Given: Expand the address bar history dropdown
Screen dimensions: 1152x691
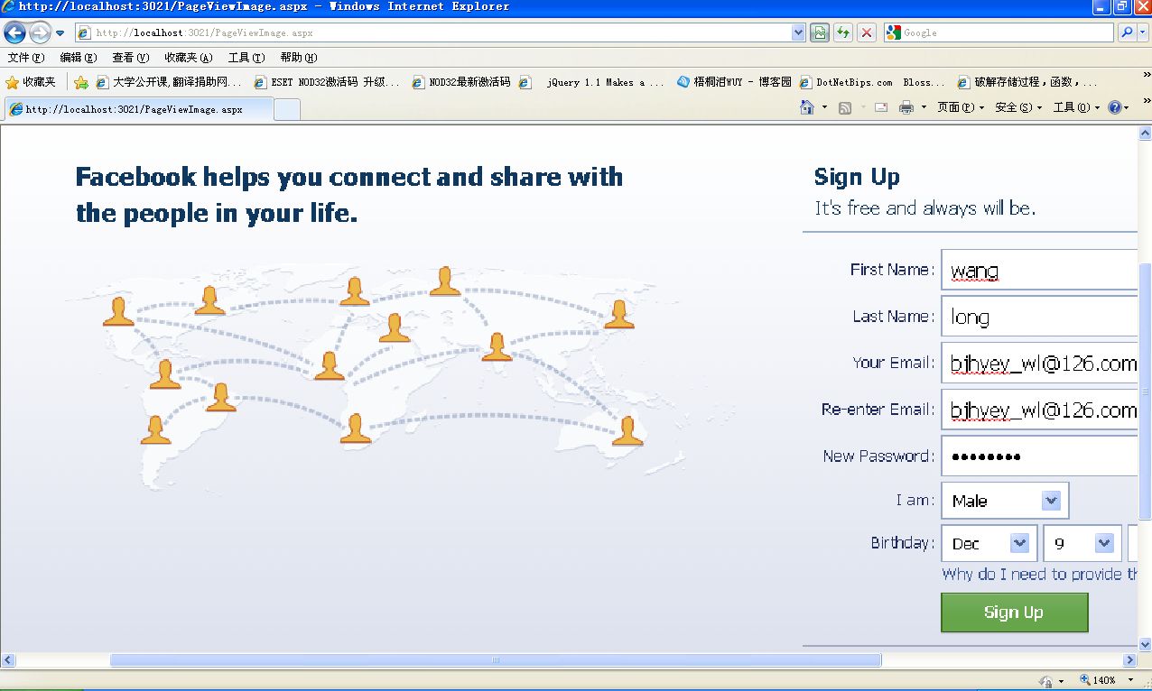Looking at the screenshot, I should click(798, 32).
